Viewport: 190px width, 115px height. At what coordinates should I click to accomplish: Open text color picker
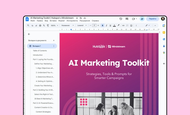pos(114,25)
